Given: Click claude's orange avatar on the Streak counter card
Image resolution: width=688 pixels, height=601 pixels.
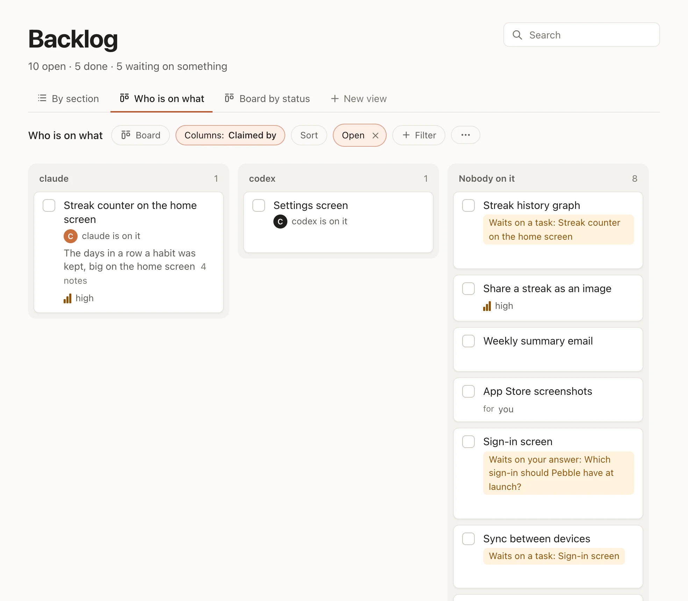Looking at the screenshot, I should point(71,236).
